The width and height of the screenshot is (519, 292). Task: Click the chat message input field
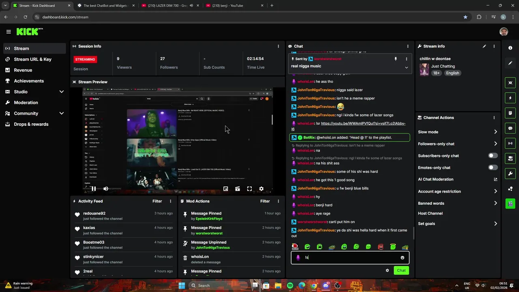(x=350, y=258)
